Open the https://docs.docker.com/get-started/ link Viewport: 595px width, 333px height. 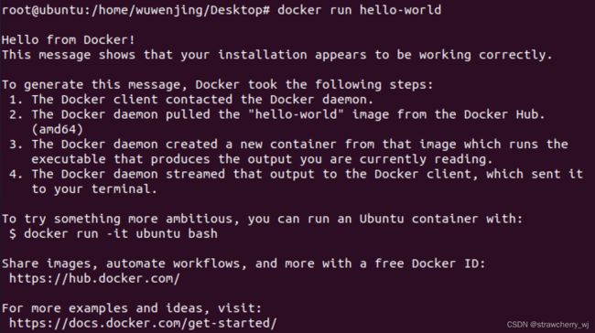point(143,324)
